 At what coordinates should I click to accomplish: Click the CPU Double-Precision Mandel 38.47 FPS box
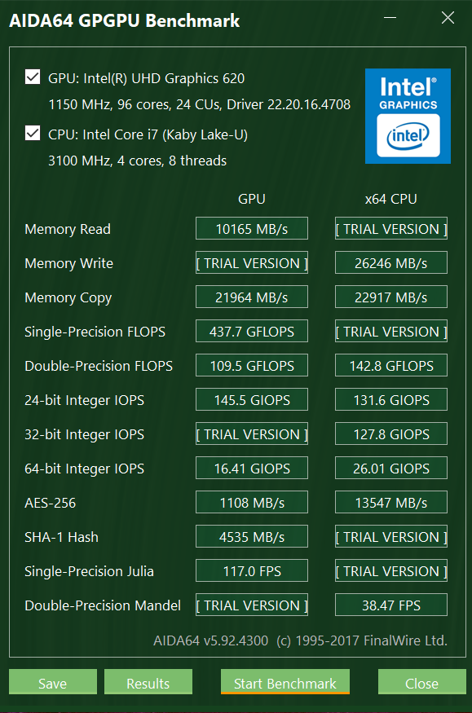pos(391,605)
